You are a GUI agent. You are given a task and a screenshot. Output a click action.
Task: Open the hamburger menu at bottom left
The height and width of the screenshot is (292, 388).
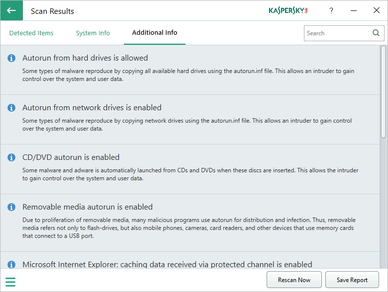click(10, 282)
